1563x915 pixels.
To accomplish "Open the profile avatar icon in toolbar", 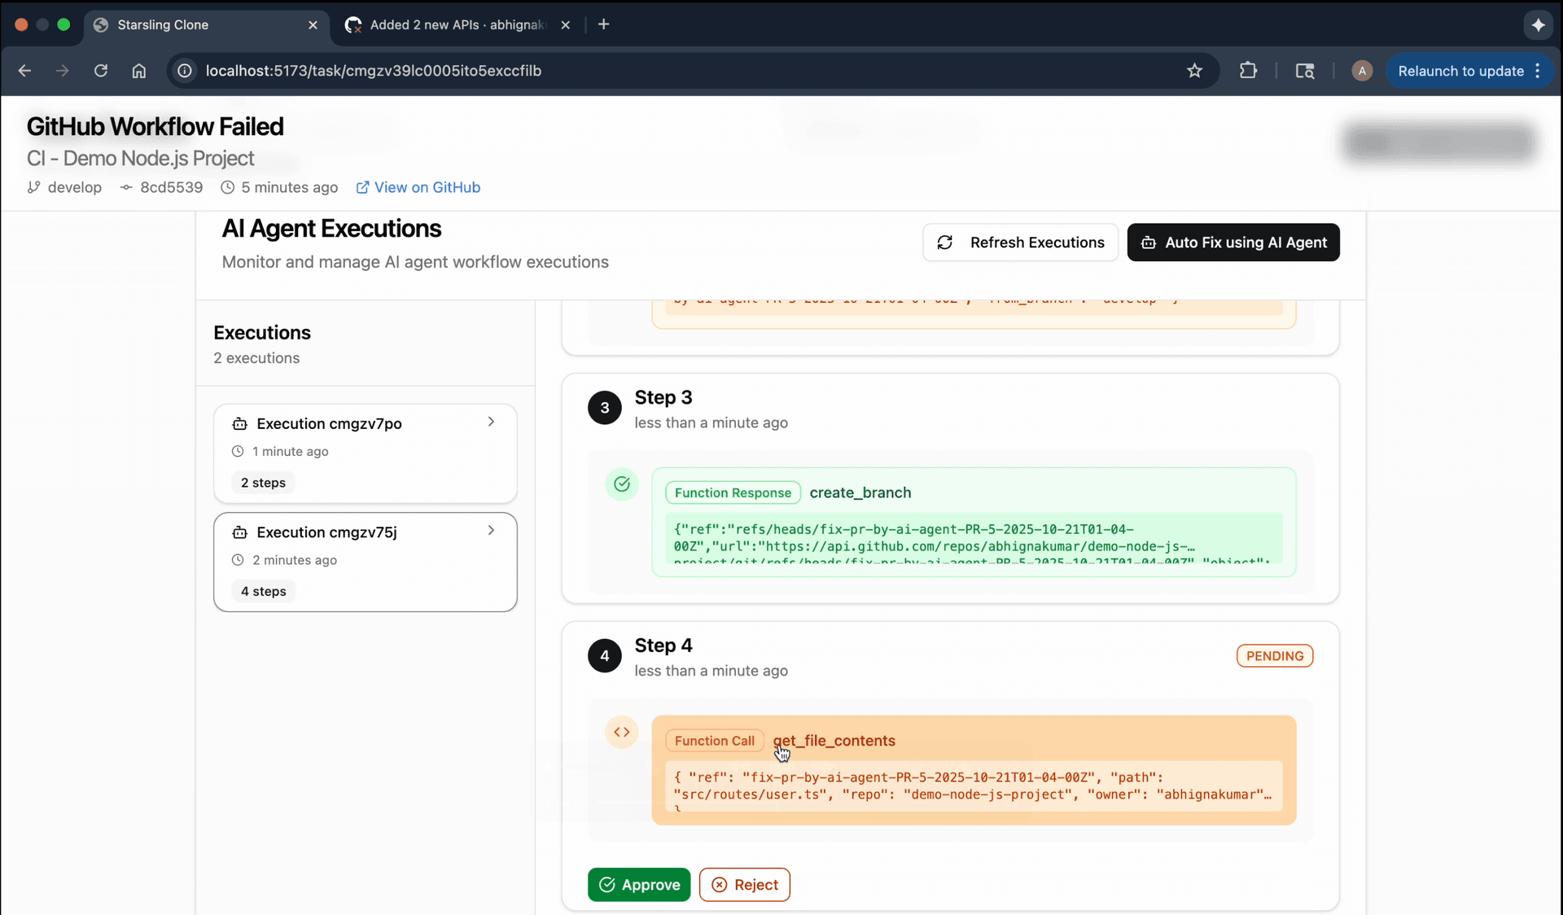I will click(x=1362, y=71).
